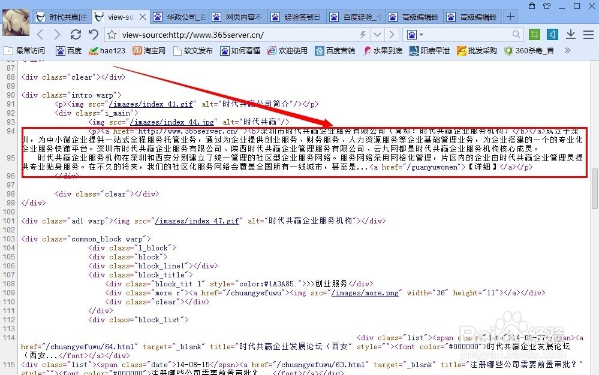Viewport: 599px width, 375px height.
Task: Open the 百度营销 bookmark
Action: coord(335,50)
